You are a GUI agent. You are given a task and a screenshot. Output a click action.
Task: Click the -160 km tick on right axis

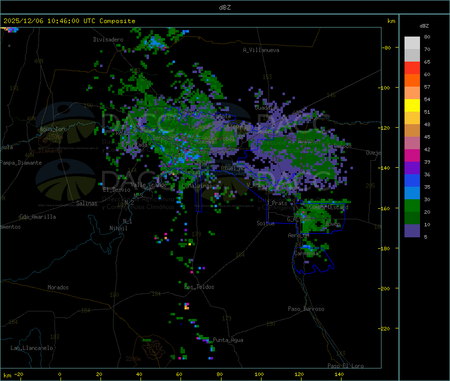(x=385, y=208)
